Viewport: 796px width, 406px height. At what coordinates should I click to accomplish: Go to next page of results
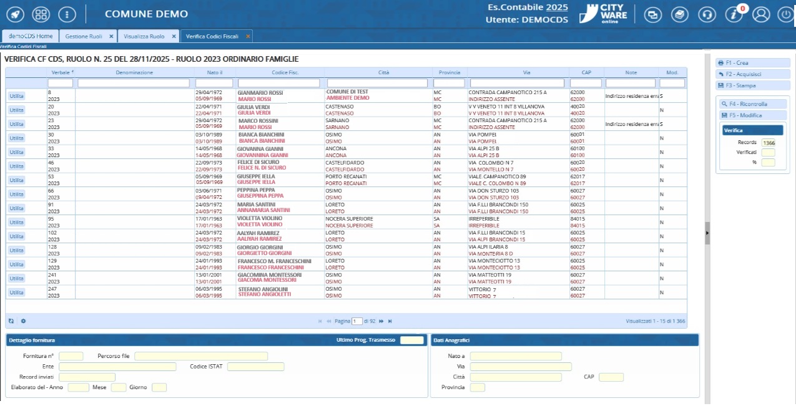pos(381,321)
